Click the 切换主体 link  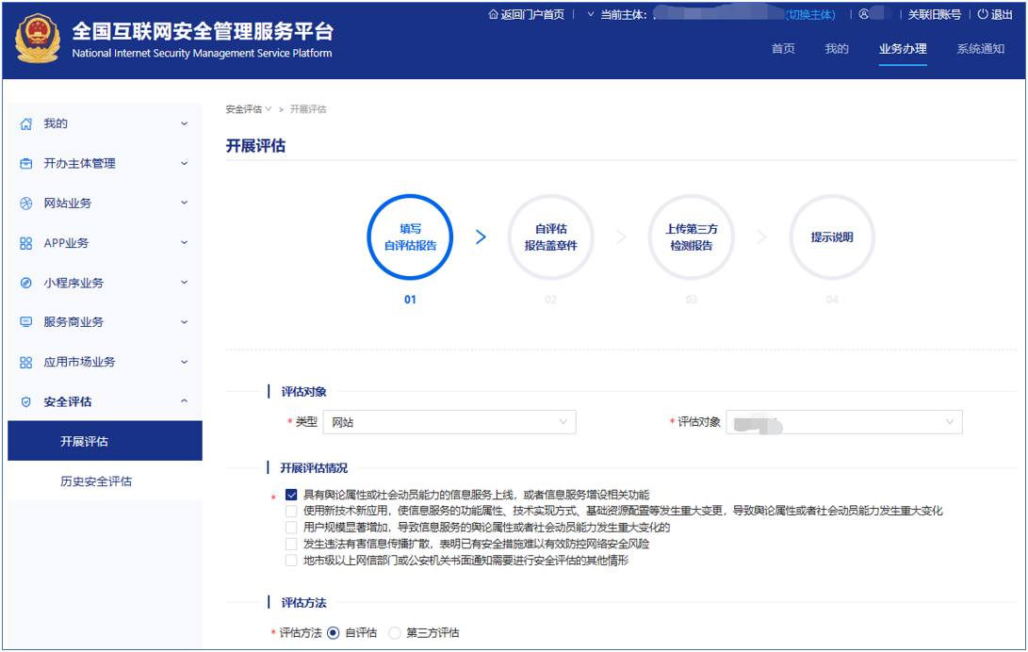coord(810,14)
